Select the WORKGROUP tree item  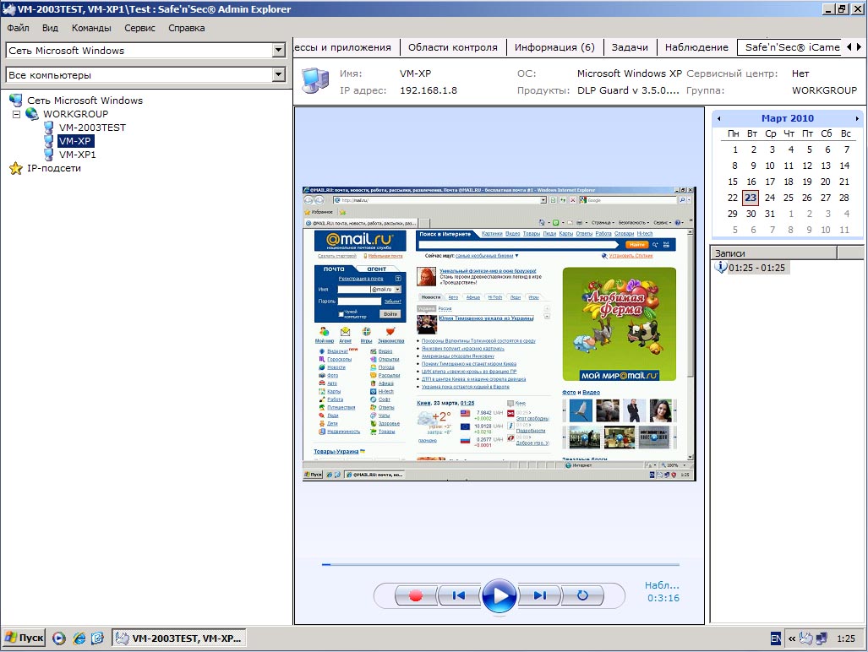click(76, 114)
